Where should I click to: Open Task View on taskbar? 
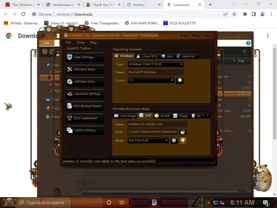pyautogui.click(x=122, y=203)
